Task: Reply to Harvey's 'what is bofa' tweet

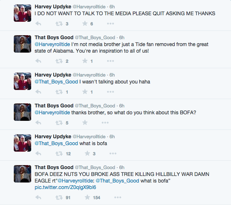Action: pyautogui.click(x=38, y=153)
